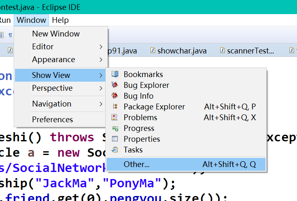Open the Perspective menu entry
Viewport: 297px width, 201px height.
pos(60,88)
